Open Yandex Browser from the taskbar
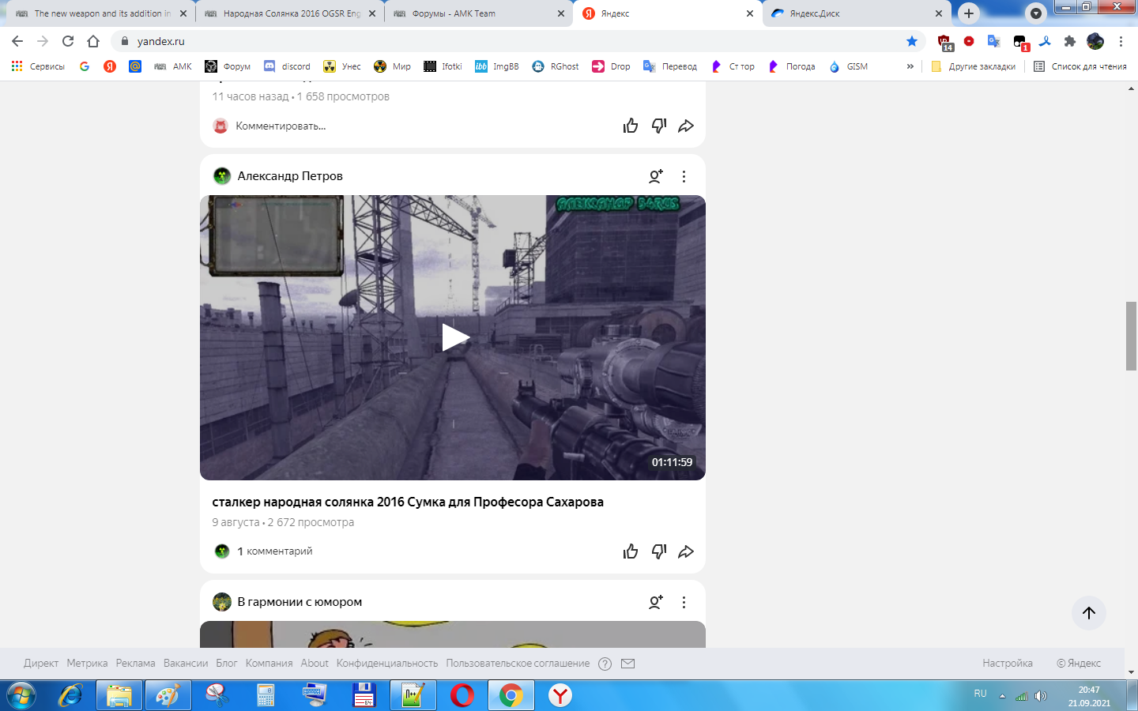This screenshot has height=711, width=1138. click(x=560, y=696)
